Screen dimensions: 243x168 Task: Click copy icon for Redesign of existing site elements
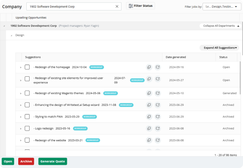pos(149,79)
